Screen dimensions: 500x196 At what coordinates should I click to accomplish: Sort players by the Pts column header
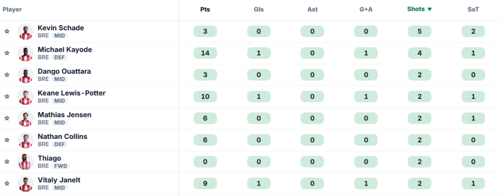click(205, 10)
